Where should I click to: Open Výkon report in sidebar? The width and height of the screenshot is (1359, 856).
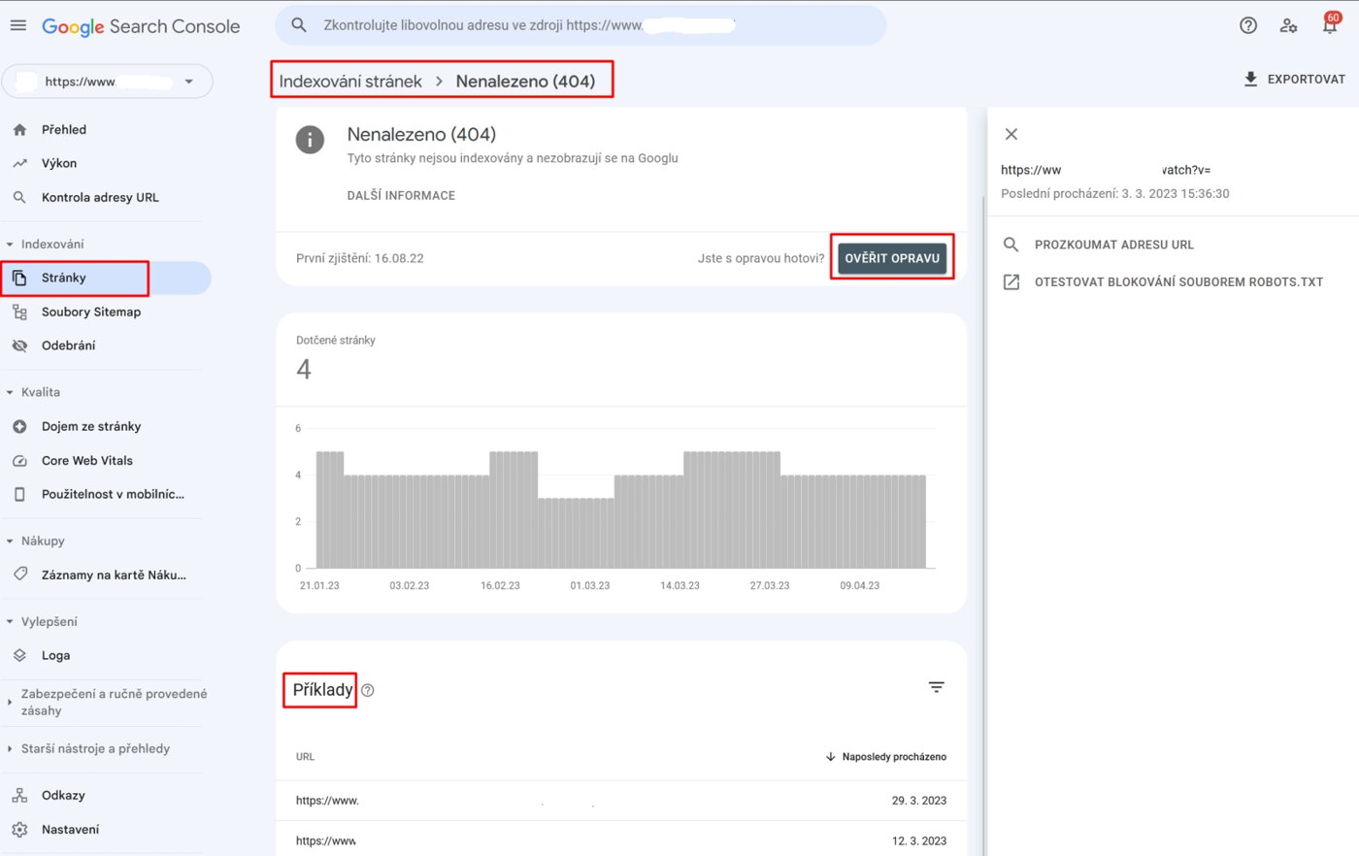pyautogui.click(x=59, y=163)
